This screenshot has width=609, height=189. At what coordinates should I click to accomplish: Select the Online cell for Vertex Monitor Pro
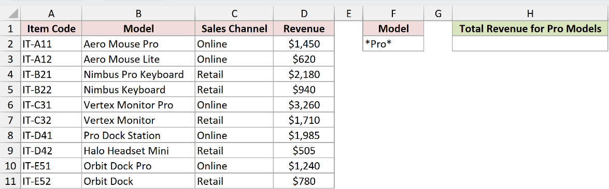pos(234,105)
